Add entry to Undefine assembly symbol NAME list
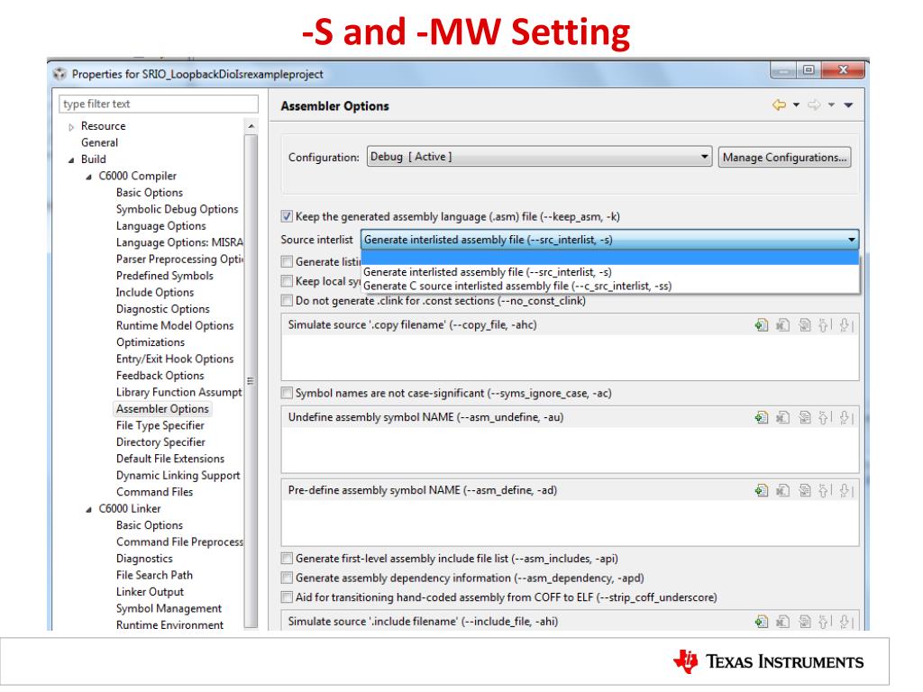 coord(762,417)
